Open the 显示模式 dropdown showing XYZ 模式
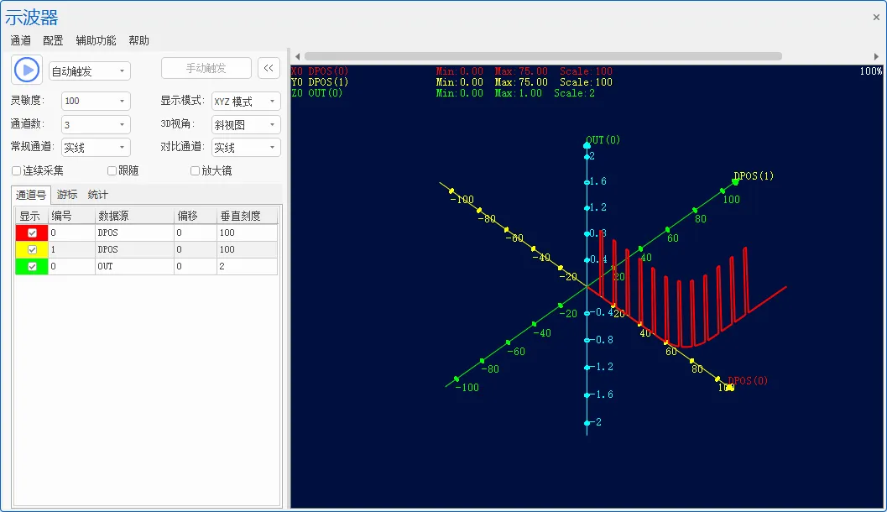The height and width of the screenshot is (512, 887). tap(246, 102)
